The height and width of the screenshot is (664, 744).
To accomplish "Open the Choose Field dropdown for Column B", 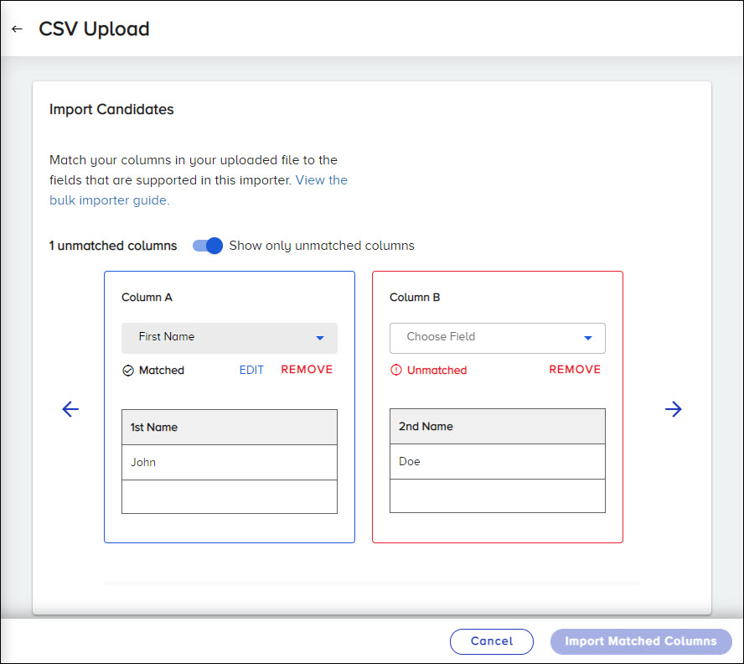I will pyautogui.click(x=497, y=338).
